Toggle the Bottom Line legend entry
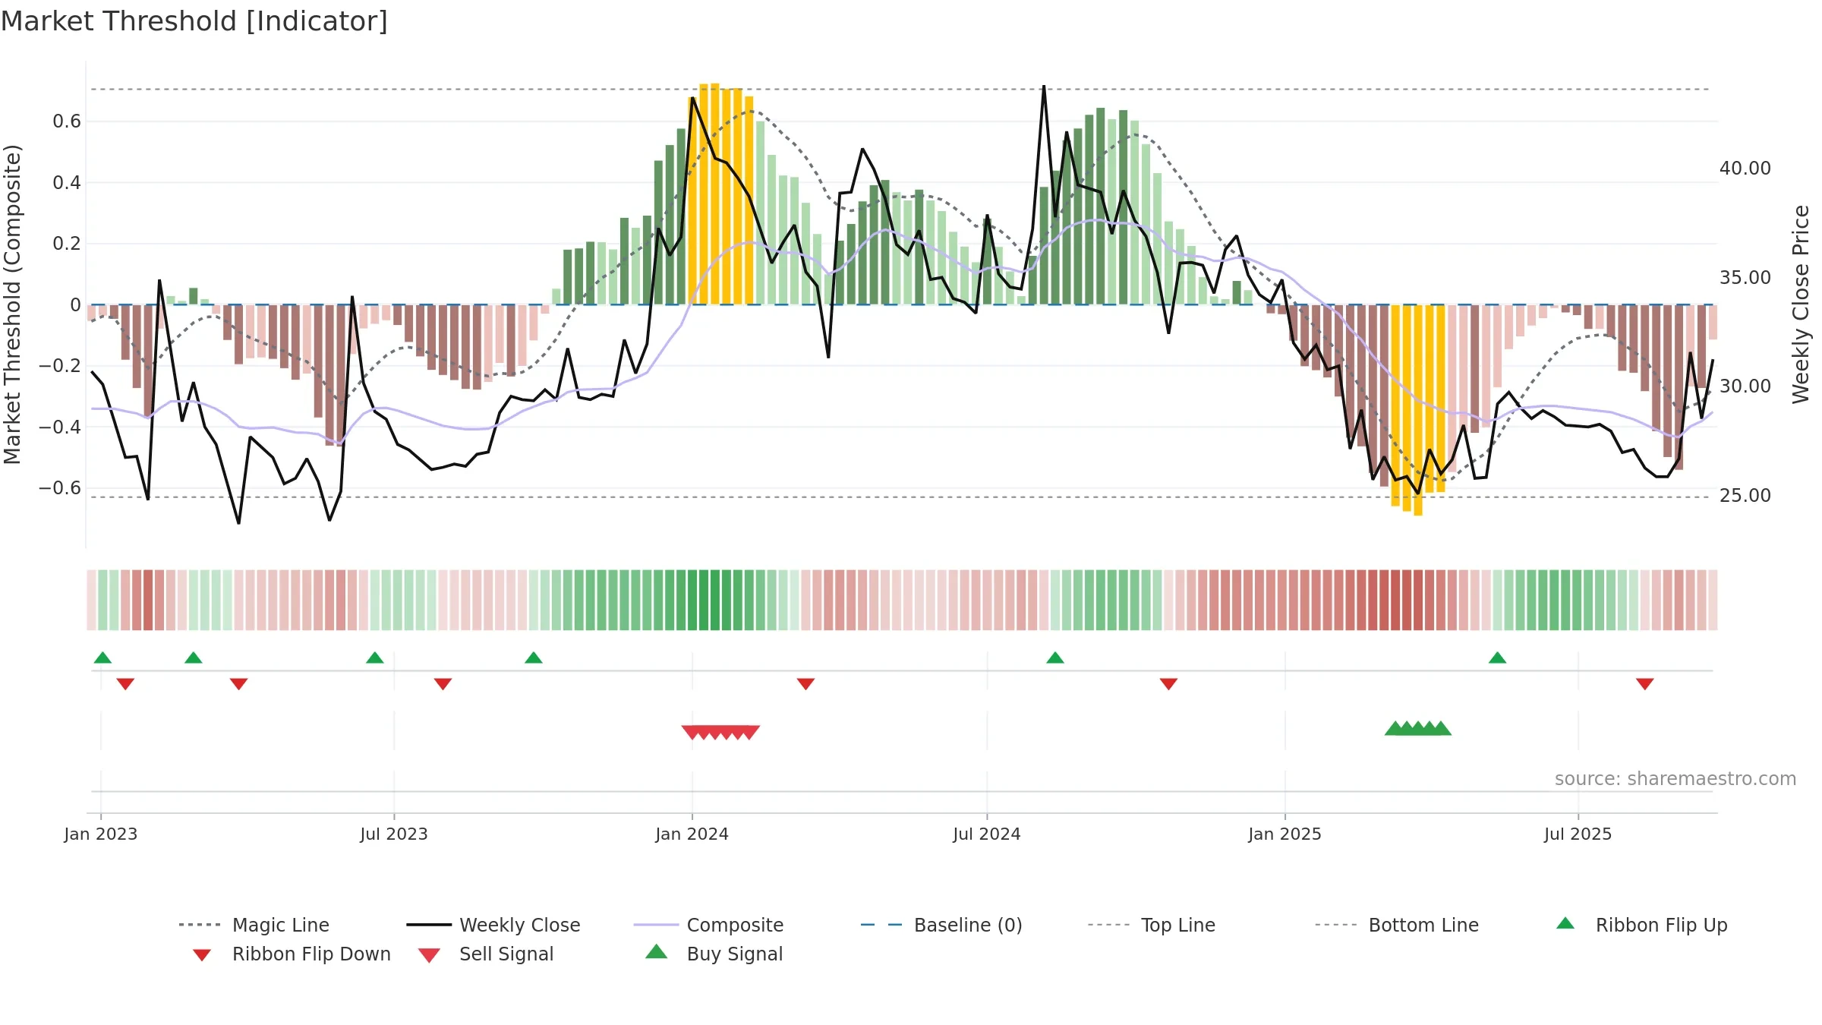 [x=1397, y=925]
